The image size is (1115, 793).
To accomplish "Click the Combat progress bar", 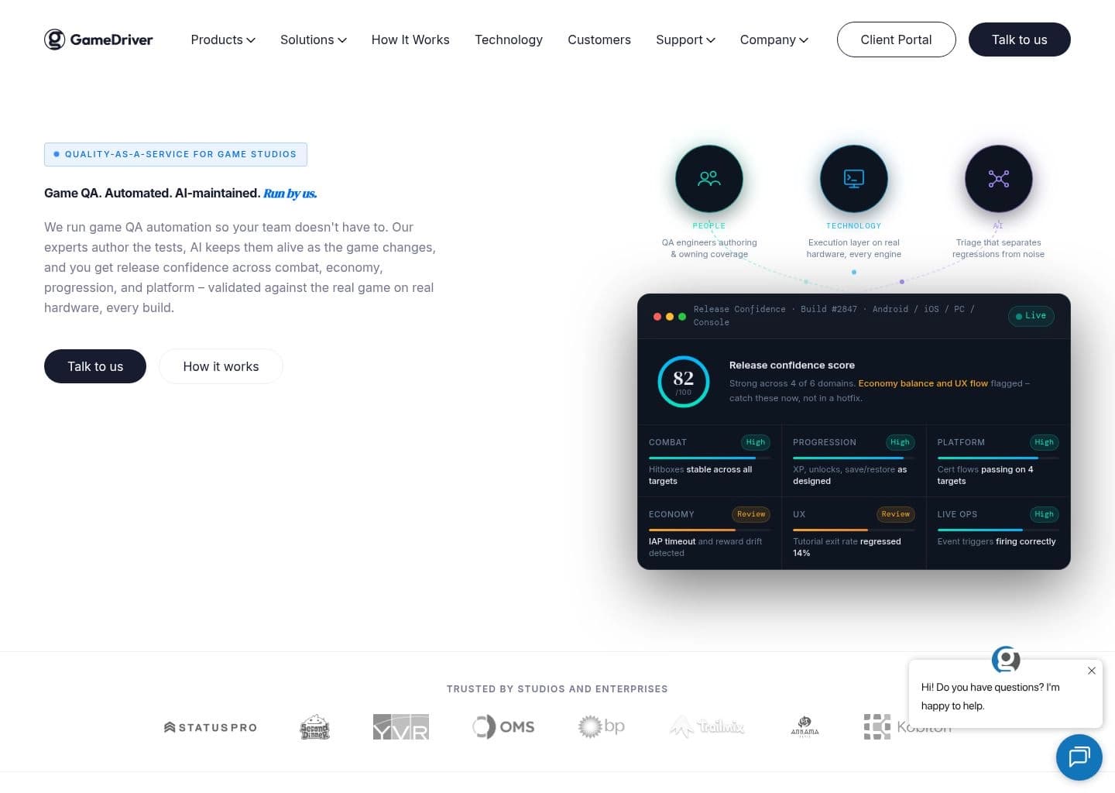I will click(x=709, y=458).
